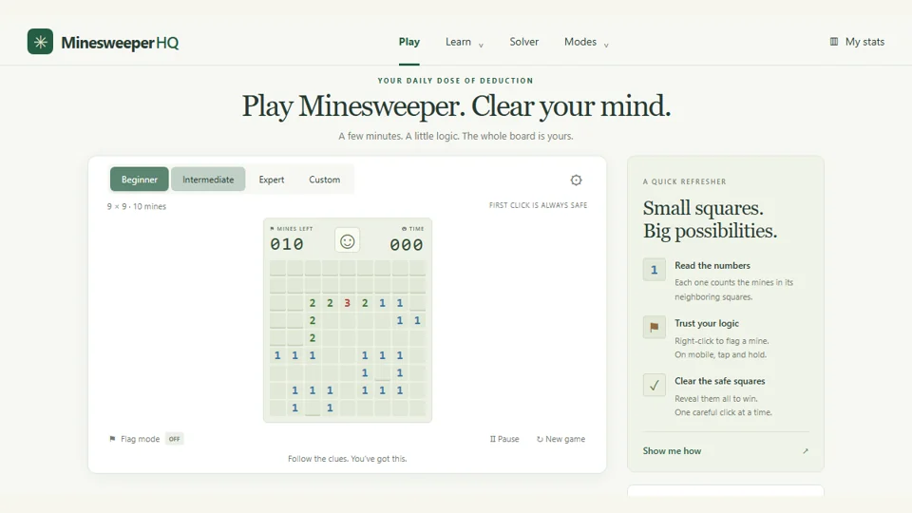Select the Intermediate difficulty

click(x=208, y=180)
